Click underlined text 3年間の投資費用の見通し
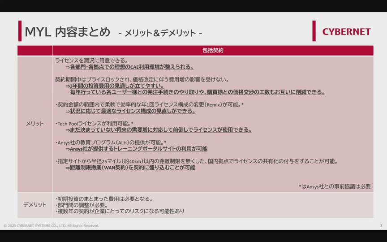387x242 pixels. 116,86
